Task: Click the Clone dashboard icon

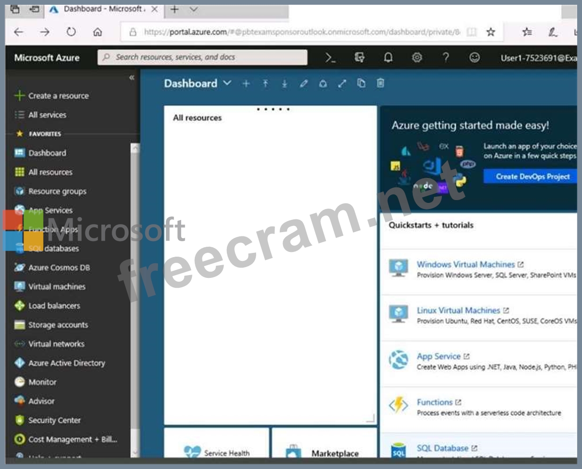Action: coord(361,83)
